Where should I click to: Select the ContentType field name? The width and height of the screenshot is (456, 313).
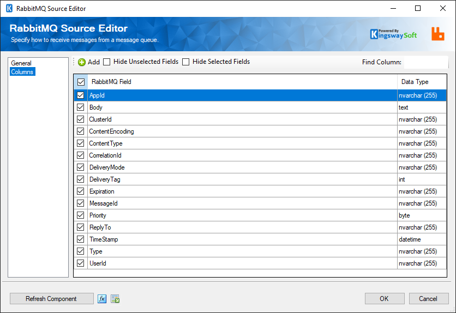(106, 143)
